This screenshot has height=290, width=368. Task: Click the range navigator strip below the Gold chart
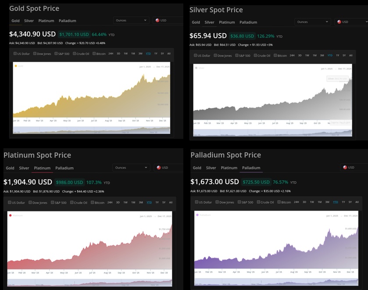[91, 130]
